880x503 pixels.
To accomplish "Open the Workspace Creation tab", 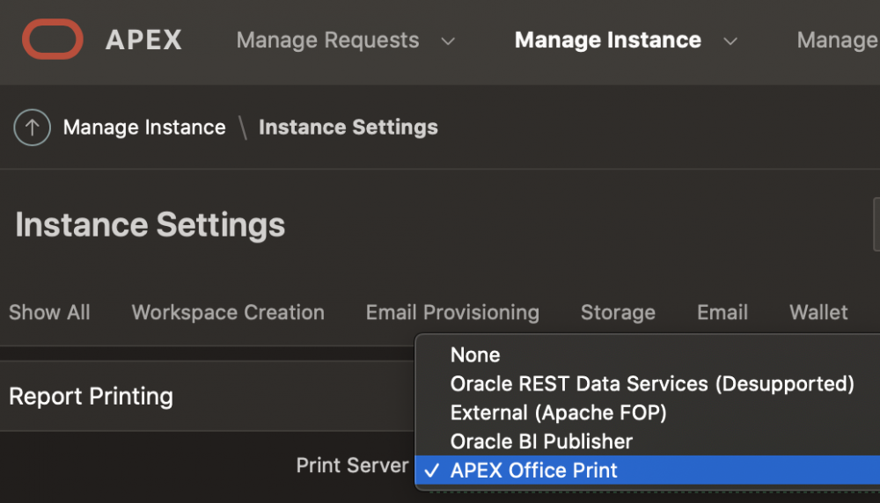I will pos(228,312).
